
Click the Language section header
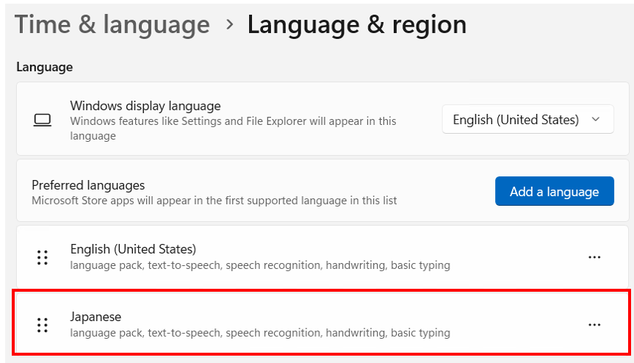coord(44,67)
